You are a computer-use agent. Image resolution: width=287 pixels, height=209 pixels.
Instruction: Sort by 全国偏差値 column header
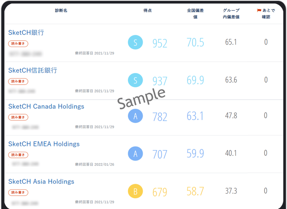click(x=195, y=13)
